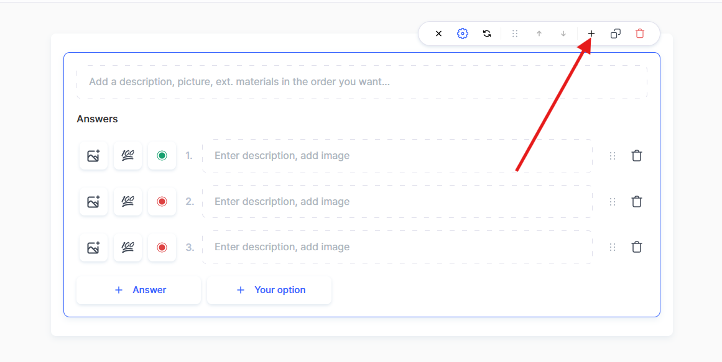
Task: Click the drag handle for answer 2
Action: [613, 201]
